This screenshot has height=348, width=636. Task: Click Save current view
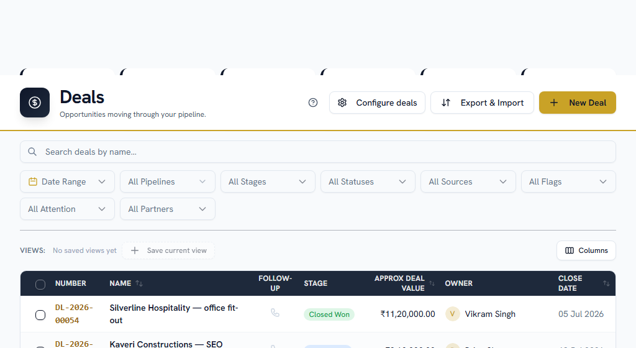pyautogui.click(x=168, y=250)
